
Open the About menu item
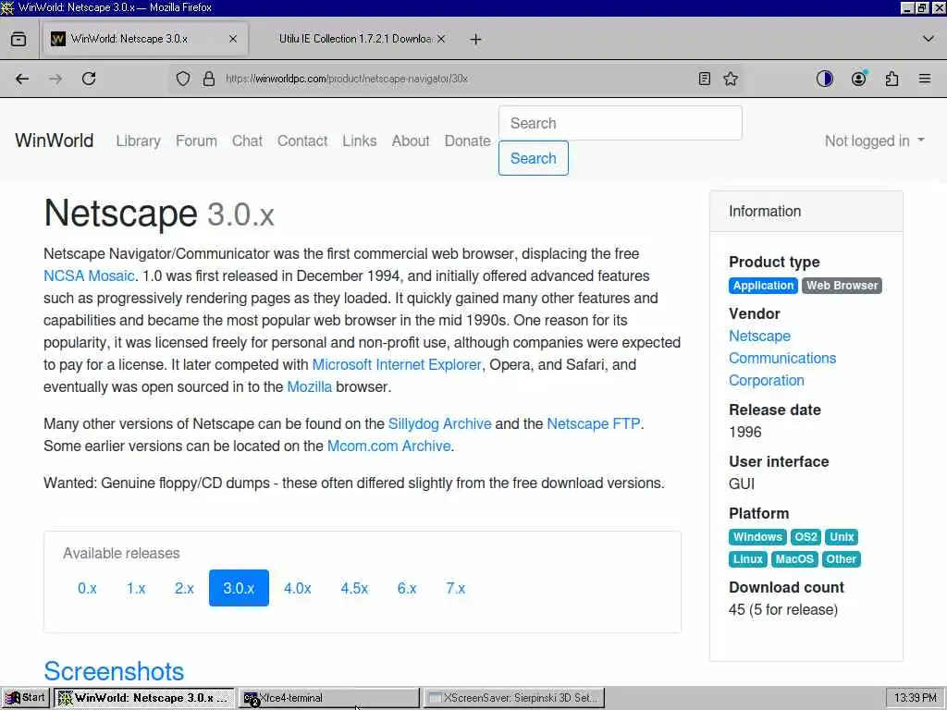(411, 141)
